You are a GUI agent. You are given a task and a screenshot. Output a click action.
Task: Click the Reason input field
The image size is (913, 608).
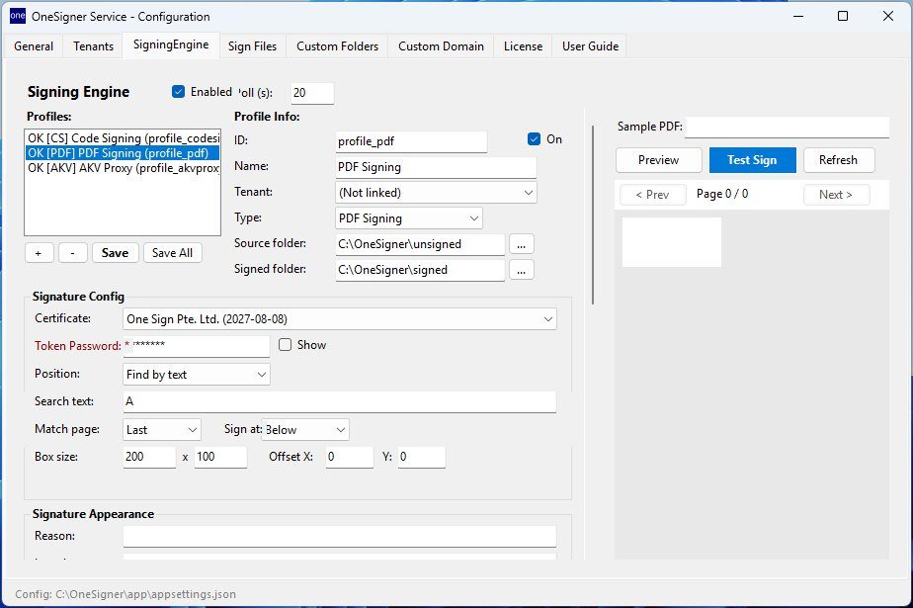340,537
